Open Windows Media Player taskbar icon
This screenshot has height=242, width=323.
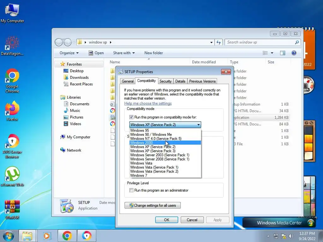[x=47, y=236]
